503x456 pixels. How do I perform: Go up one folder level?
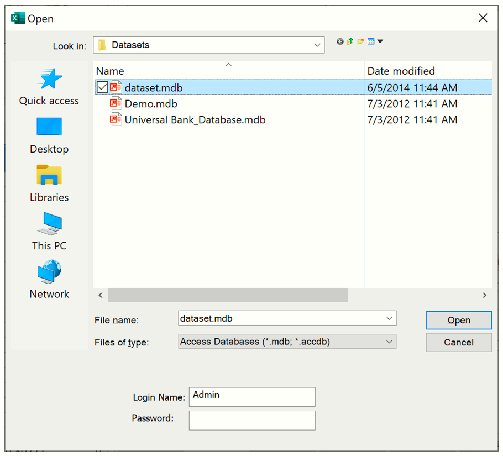350,41
